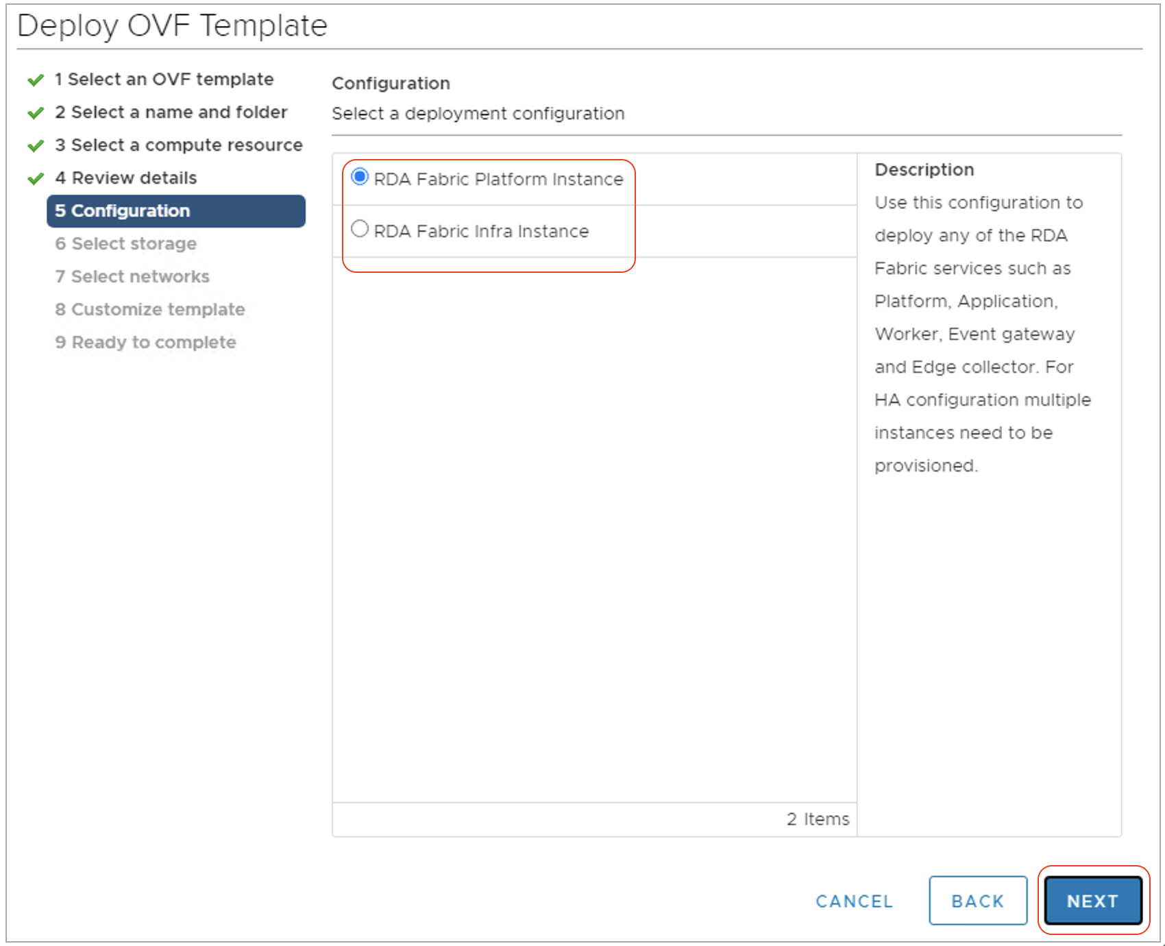The image size is (1165, 946).
Task: Click BACK to revisit Review details
Action: (x=977, y=901)
